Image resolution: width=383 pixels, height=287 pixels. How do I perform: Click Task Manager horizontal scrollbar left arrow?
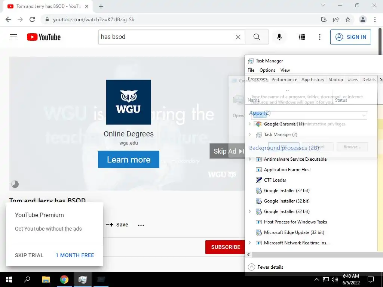pyautogui.click(x=248, y=255)
